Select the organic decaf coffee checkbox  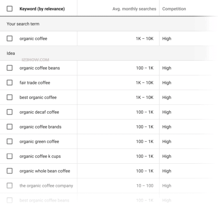(10, 112)
